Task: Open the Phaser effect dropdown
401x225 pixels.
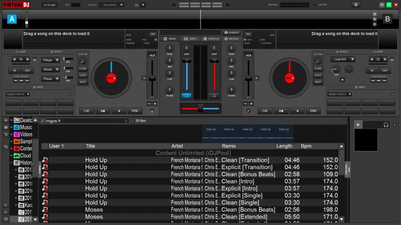Action: pos(51,79)
